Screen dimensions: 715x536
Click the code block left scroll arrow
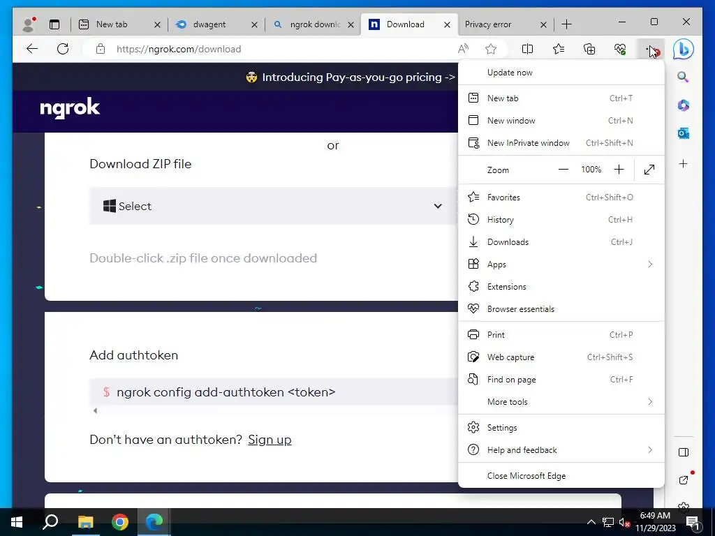coord(95,410)
